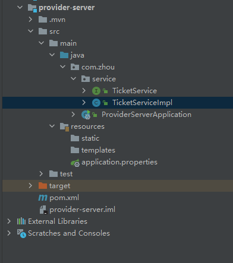233x263 pixels.
Task: Click the provider-server.iml file icon
Action: point(43,210)
